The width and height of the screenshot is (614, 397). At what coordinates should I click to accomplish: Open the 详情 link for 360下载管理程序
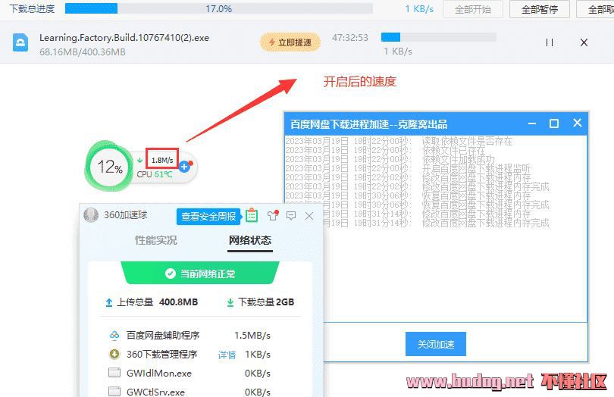[227, 355]
